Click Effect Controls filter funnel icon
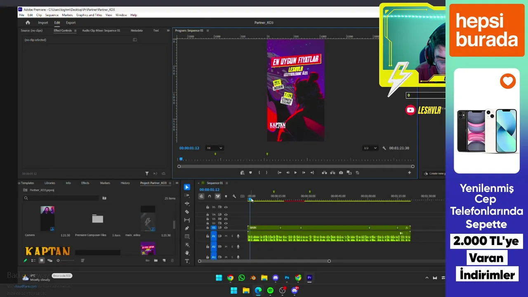Screen dimensions: 528x297 point(147,174)
